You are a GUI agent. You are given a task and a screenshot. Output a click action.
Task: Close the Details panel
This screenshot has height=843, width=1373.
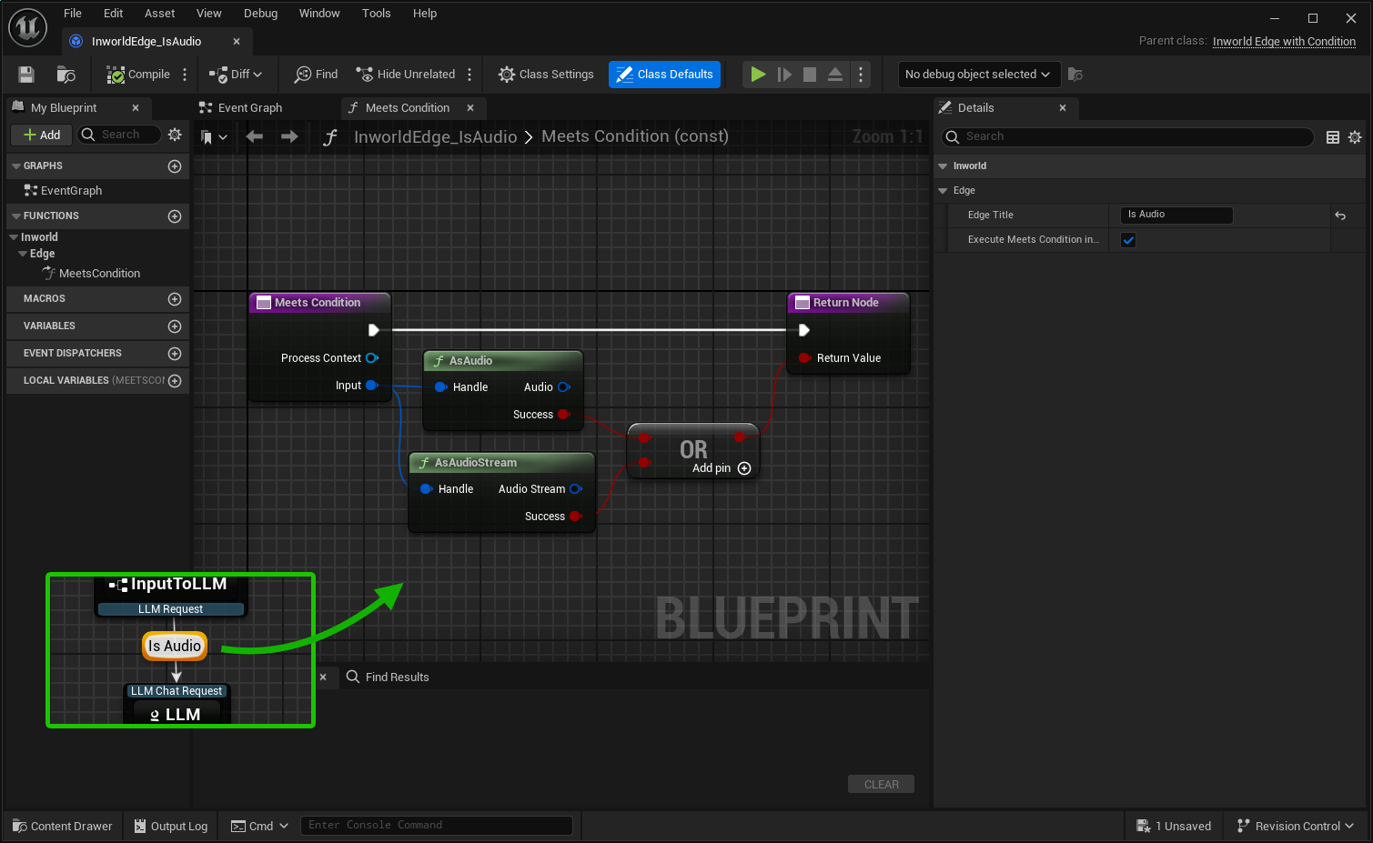click(x=1063, y=107)
